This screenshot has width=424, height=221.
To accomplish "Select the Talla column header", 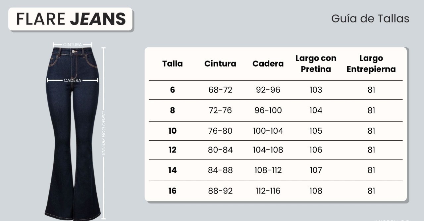I will (x=172, y=64).
